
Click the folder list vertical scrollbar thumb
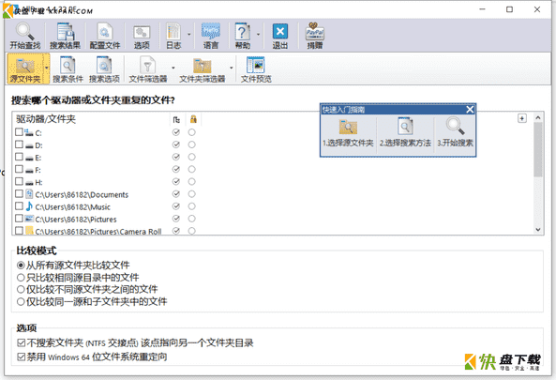[x=538, y=149]
